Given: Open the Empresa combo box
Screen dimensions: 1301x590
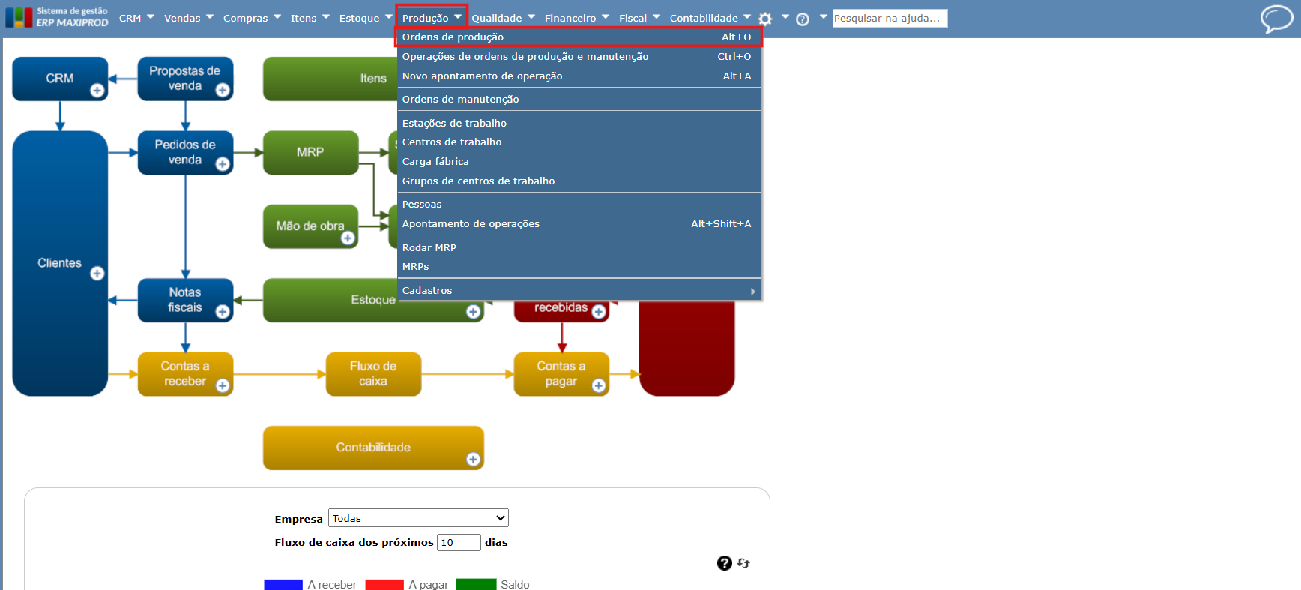Looking at the screenshot, I should (418, 518).
